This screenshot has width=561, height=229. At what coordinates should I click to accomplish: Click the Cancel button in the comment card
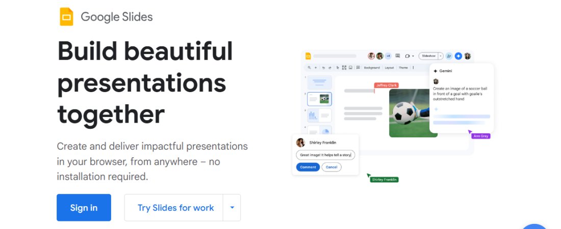click(331, 167)
